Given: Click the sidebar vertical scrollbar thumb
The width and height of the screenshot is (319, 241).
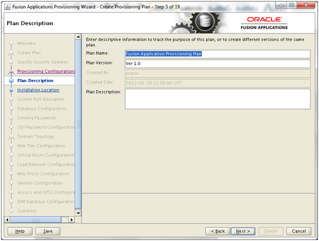Looking at the screenshot, I should tap(78, 124).
